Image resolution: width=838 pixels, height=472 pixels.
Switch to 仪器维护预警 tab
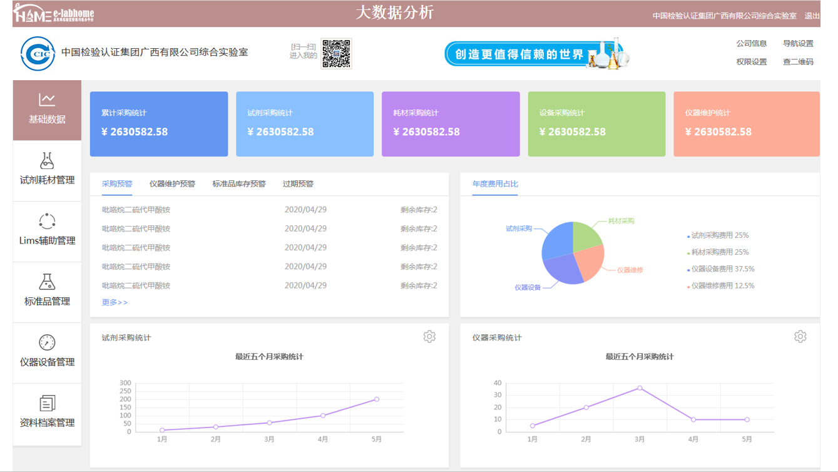point(172,184)
